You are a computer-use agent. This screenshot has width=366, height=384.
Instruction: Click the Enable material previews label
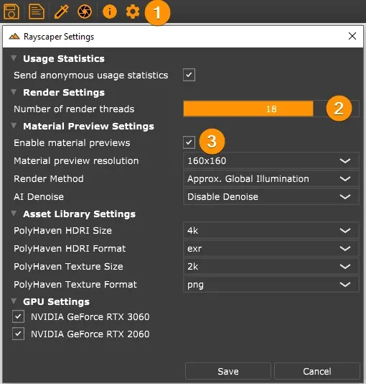[x=72, y=142]
